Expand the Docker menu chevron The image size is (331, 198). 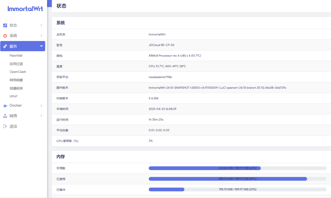pyautogui.click(x=41, y=105)
